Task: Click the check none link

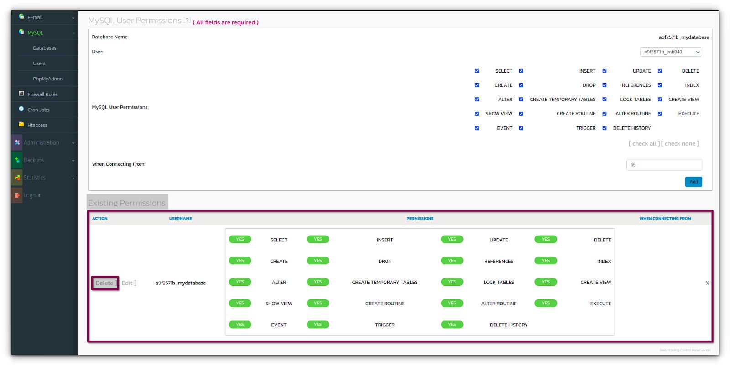Action: pos(680,143)
